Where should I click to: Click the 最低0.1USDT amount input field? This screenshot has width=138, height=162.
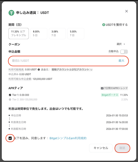[68, 61]
